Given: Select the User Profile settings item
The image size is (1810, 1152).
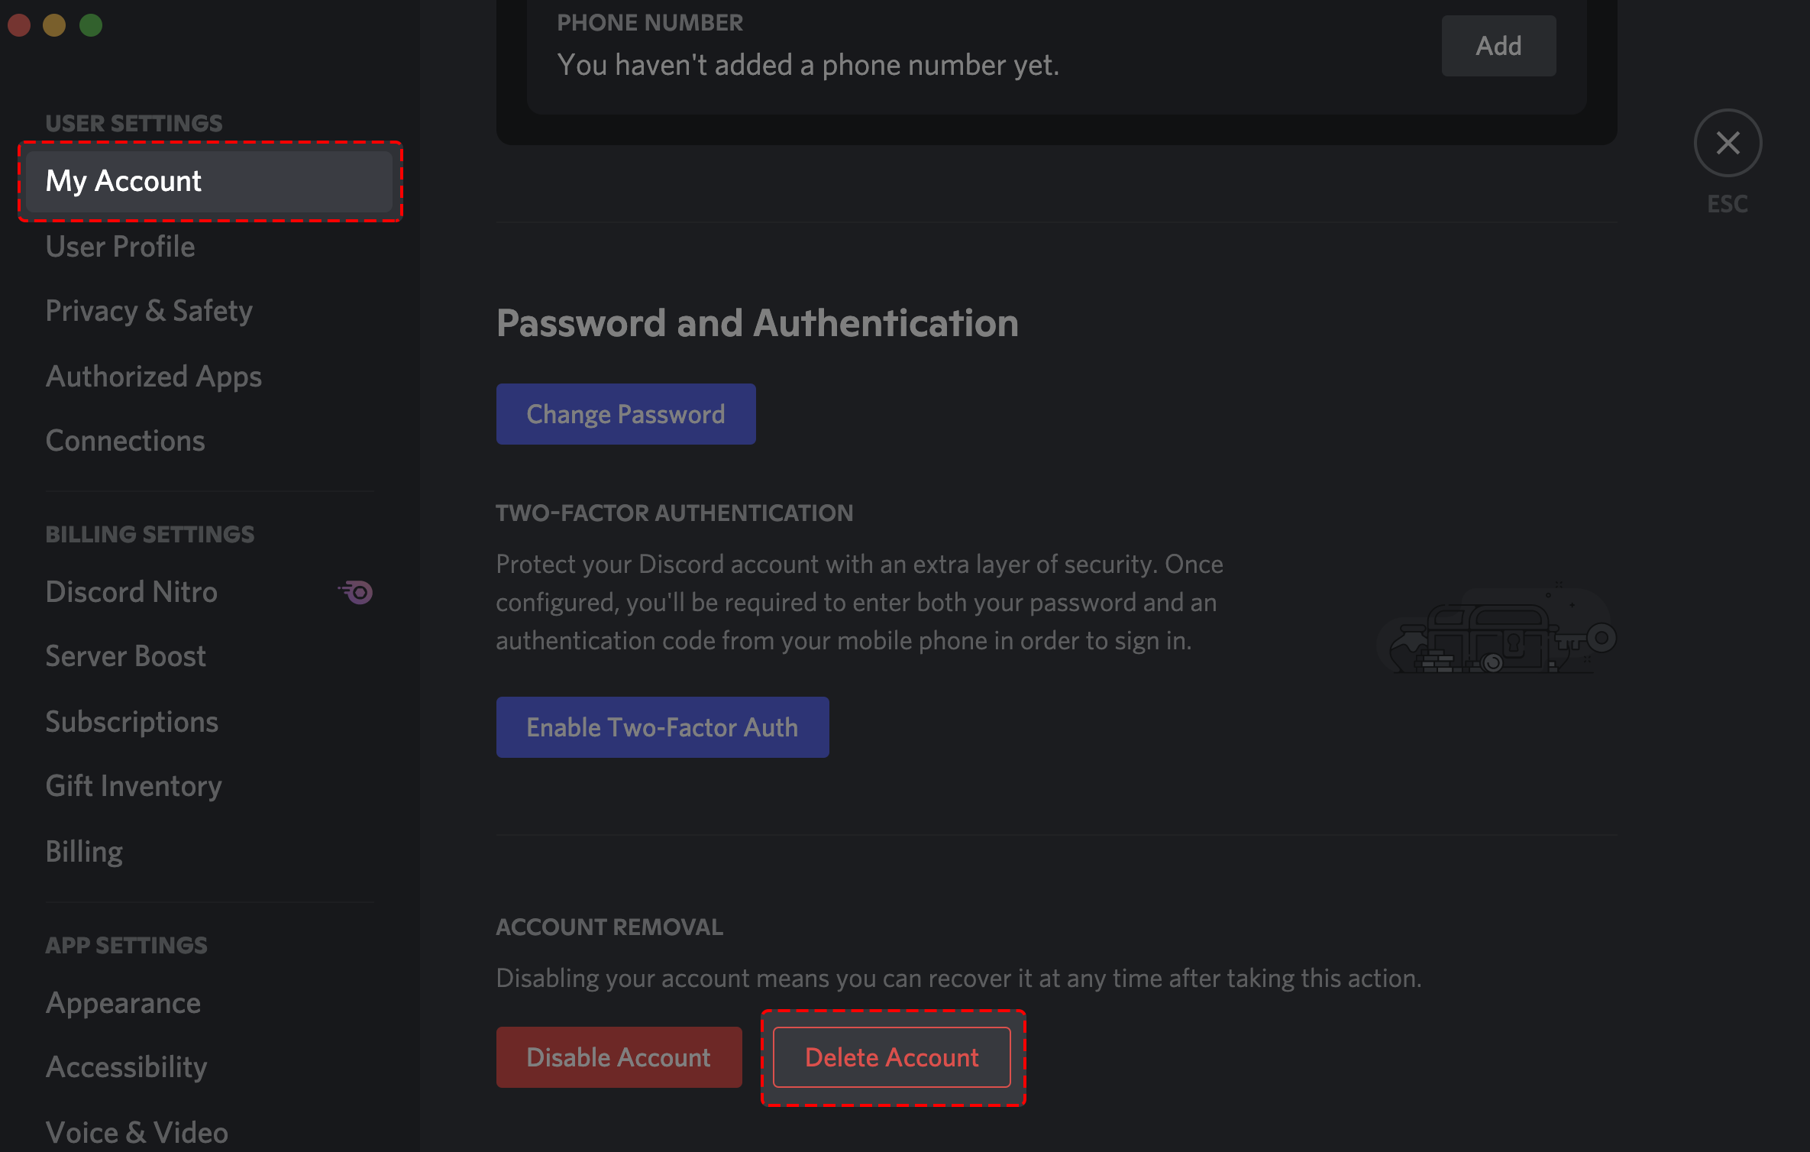Looking at the screenshot, I should (120, 245).
